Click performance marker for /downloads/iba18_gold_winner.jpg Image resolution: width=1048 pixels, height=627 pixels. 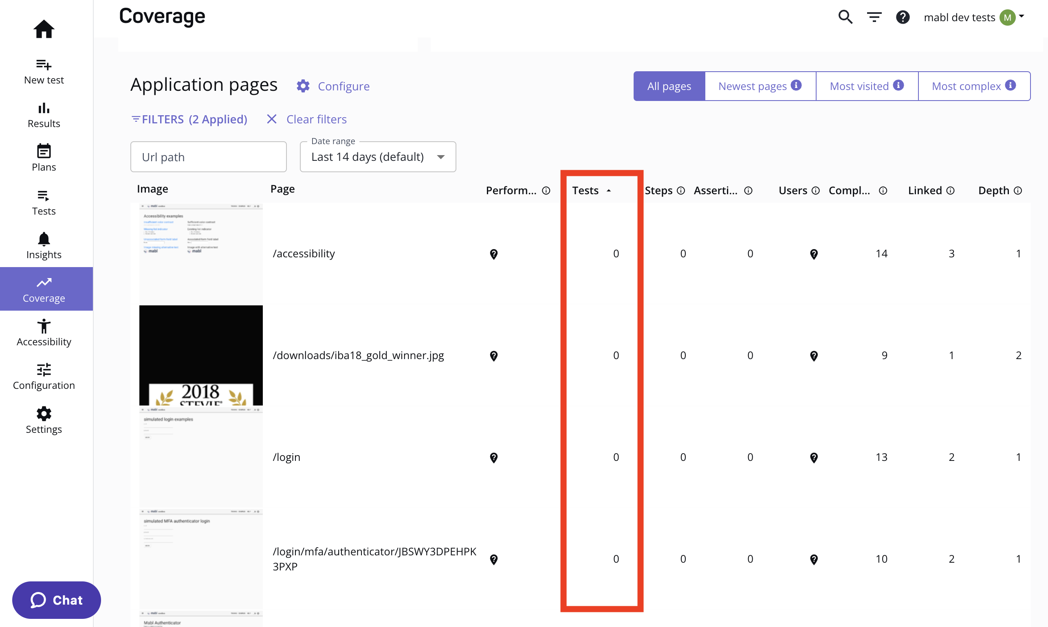(x=493, y=356)
